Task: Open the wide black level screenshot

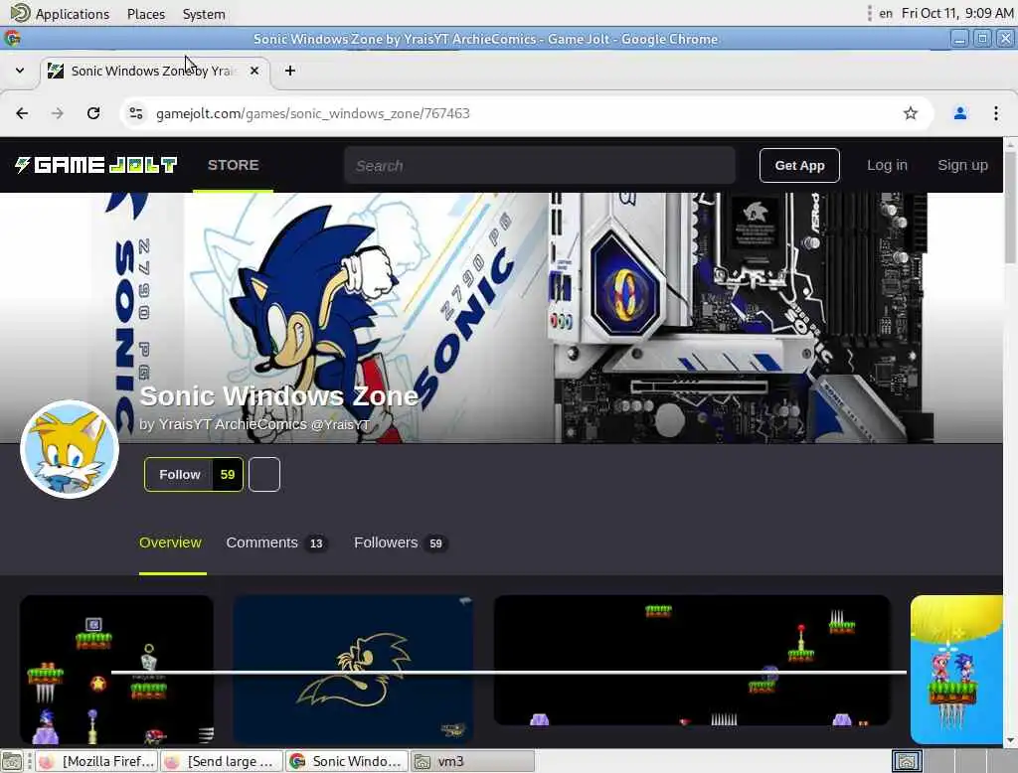Action: point(692,660)
